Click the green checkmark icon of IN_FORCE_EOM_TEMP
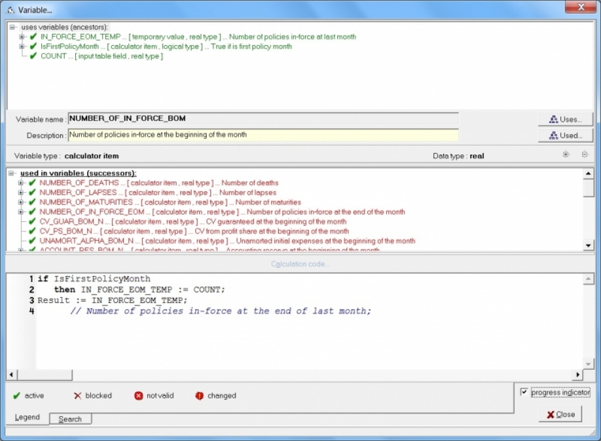Image resolution: width=601 pixels, height=441 pixels. [x=33, y=37]
